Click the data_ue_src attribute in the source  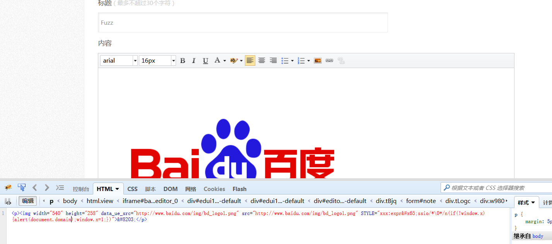coord(116,213)
